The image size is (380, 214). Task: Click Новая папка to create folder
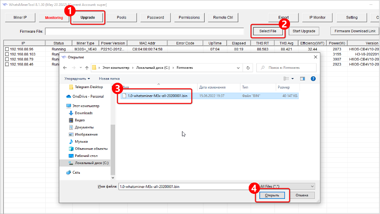click(x=109, y=78)
